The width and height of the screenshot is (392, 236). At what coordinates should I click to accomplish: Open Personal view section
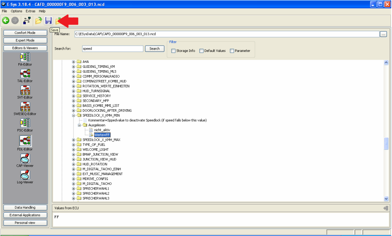[25, 223]
